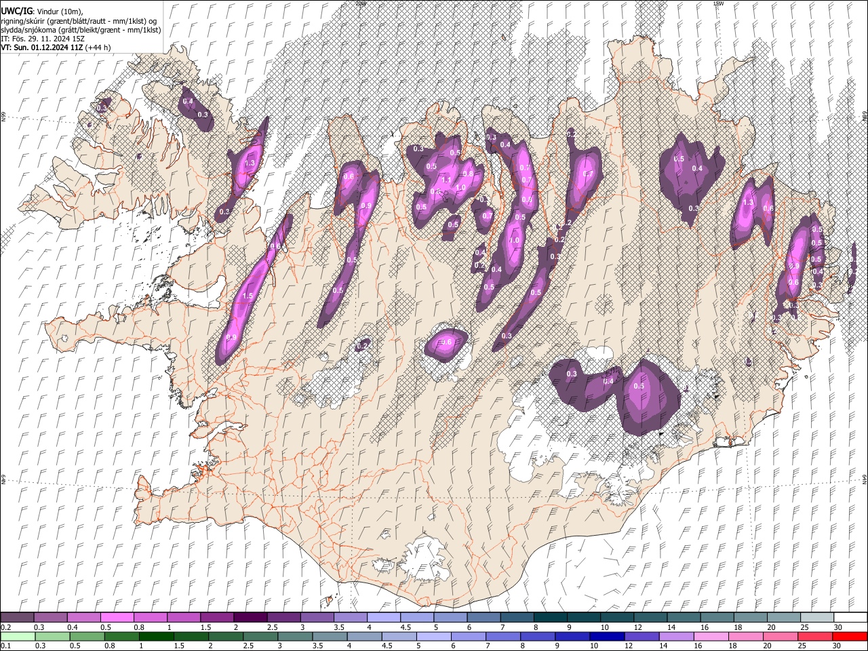Select the upper legend swatch labeled 16
Screen dimensions: 868x651
pyautogui.click(x=717, y=618)
